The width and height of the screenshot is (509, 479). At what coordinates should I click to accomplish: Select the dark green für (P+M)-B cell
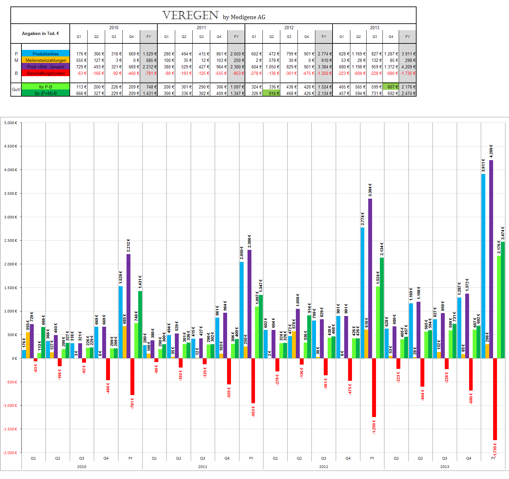[45, 93]
